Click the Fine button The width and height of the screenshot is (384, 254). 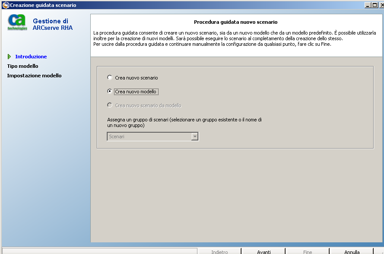tap(308, 251)
